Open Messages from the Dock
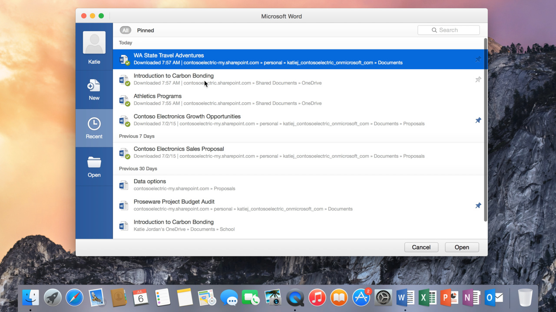Screen dimensions: 556x312 pos(229,298)
